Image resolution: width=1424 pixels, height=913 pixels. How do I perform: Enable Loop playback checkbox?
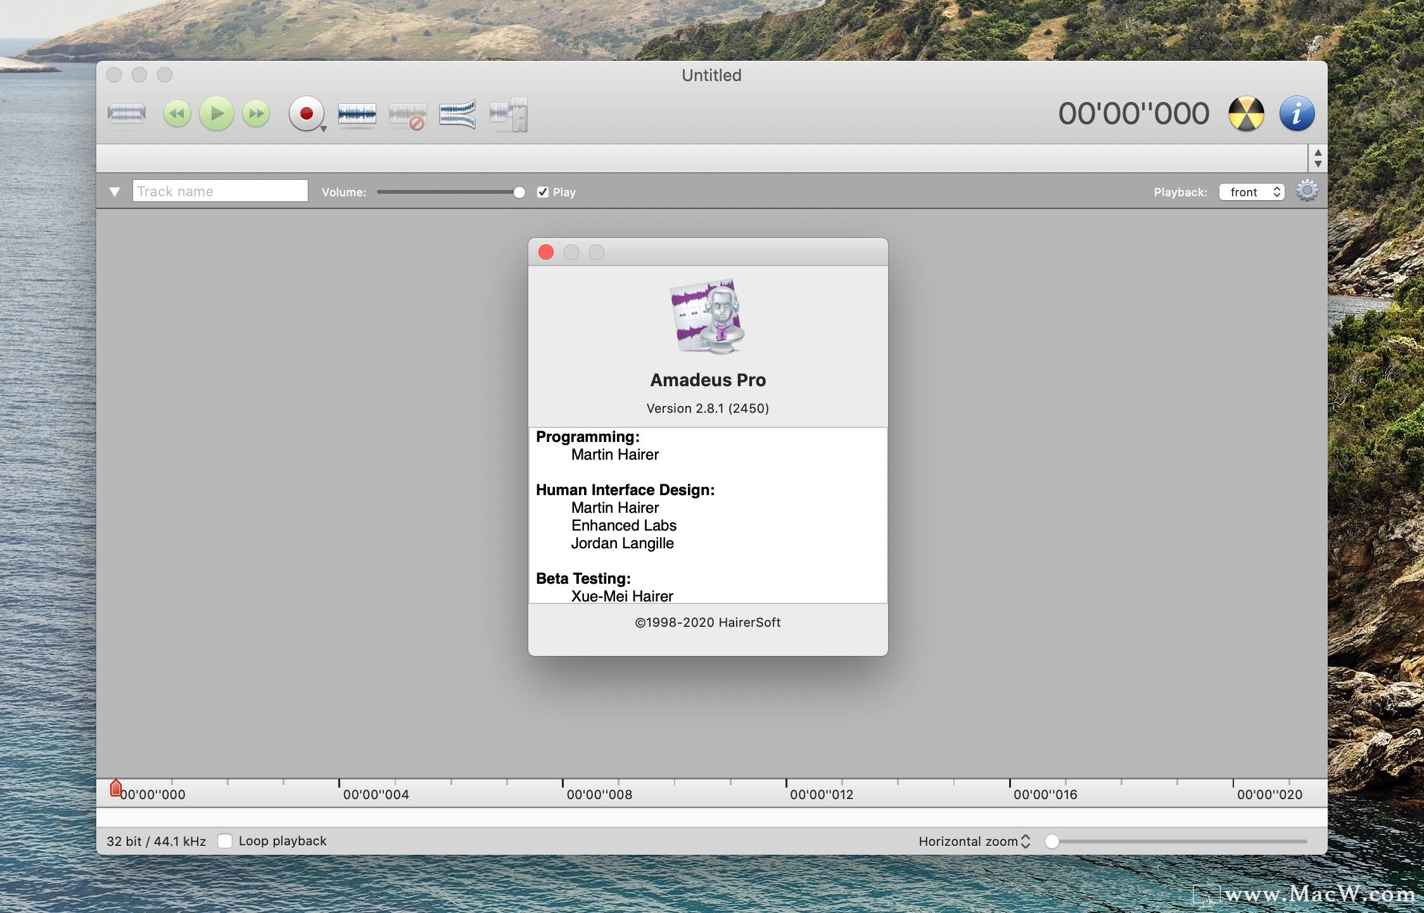coord(225,841)
